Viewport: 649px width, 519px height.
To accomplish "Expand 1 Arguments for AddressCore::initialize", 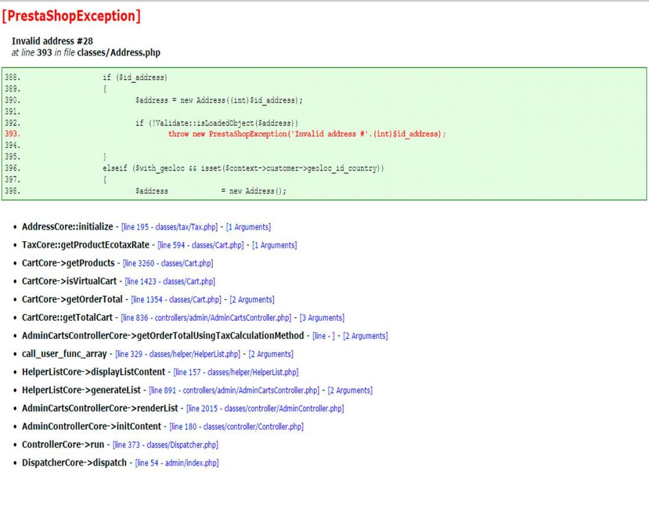I will coord(248,227).
